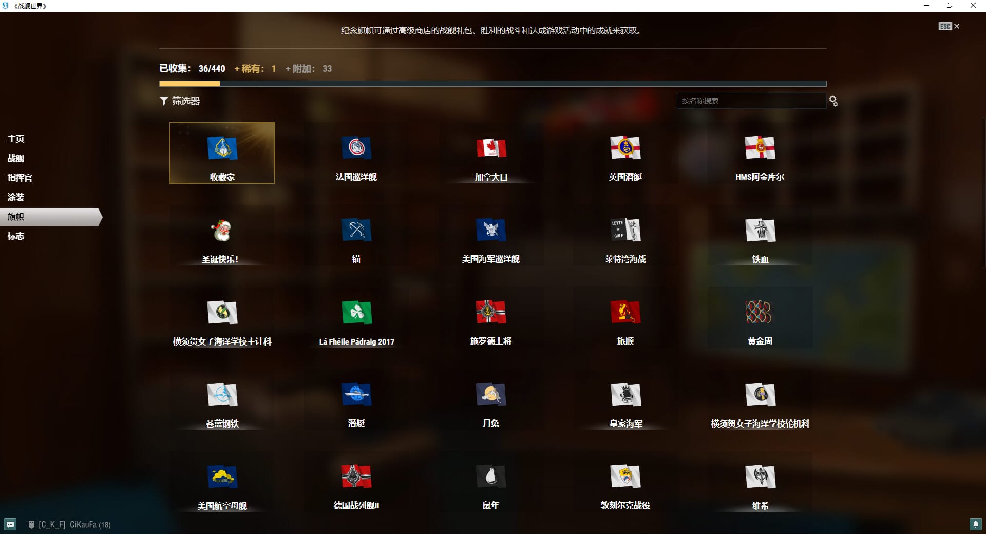Viewport: 986px width, 534px height.
Task: Click the 按名称搜索 search field
Action: tap(751, 101)
